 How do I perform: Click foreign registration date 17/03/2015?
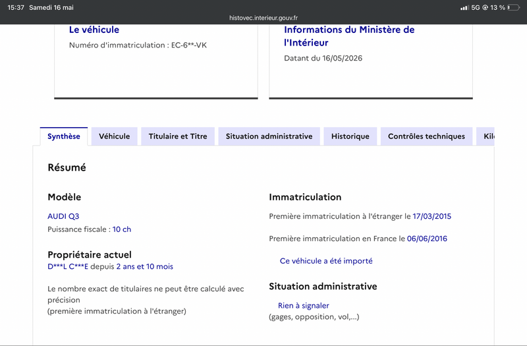432,216
